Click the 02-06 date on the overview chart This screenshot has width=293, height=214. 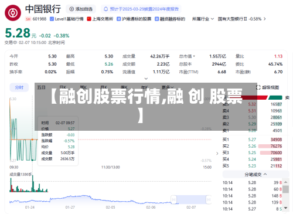tap(151, 208)
